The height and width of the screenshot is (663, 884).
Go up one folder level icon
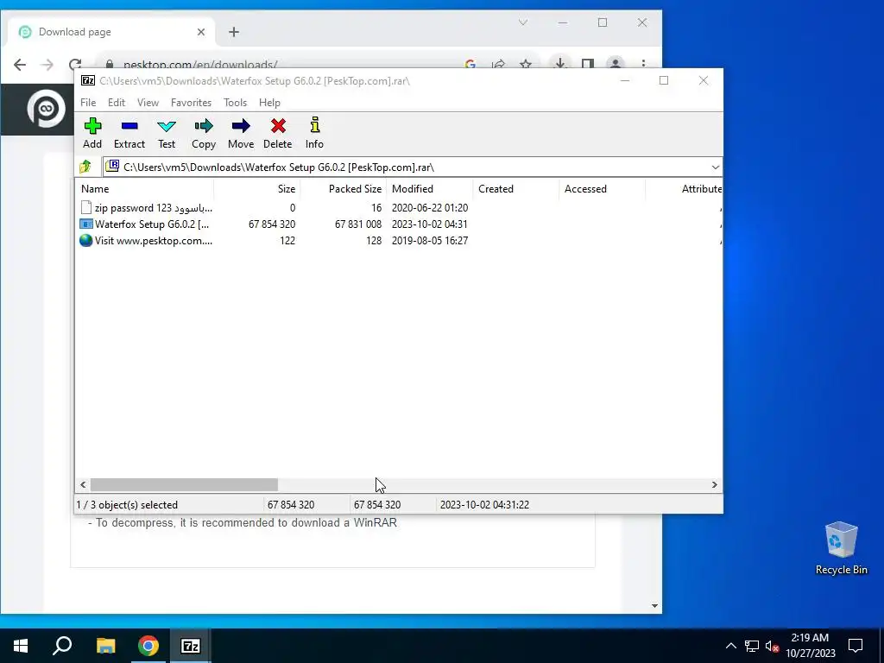coord(85,167)
